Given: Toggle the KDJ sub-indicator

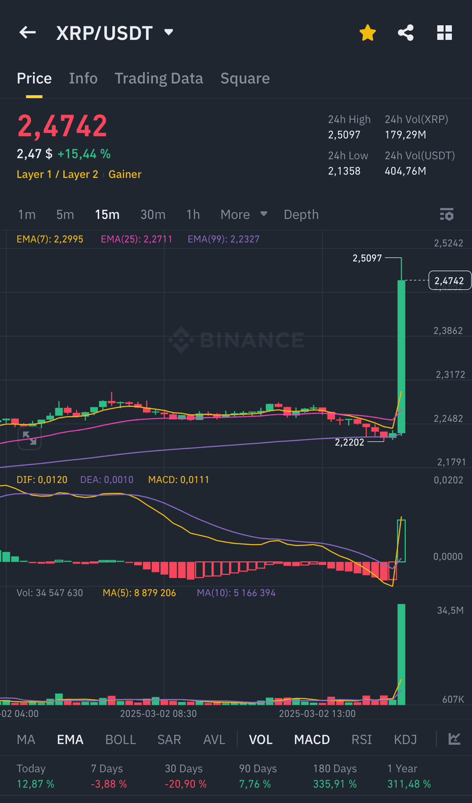Looking at the screenshot, I should 405,740.
